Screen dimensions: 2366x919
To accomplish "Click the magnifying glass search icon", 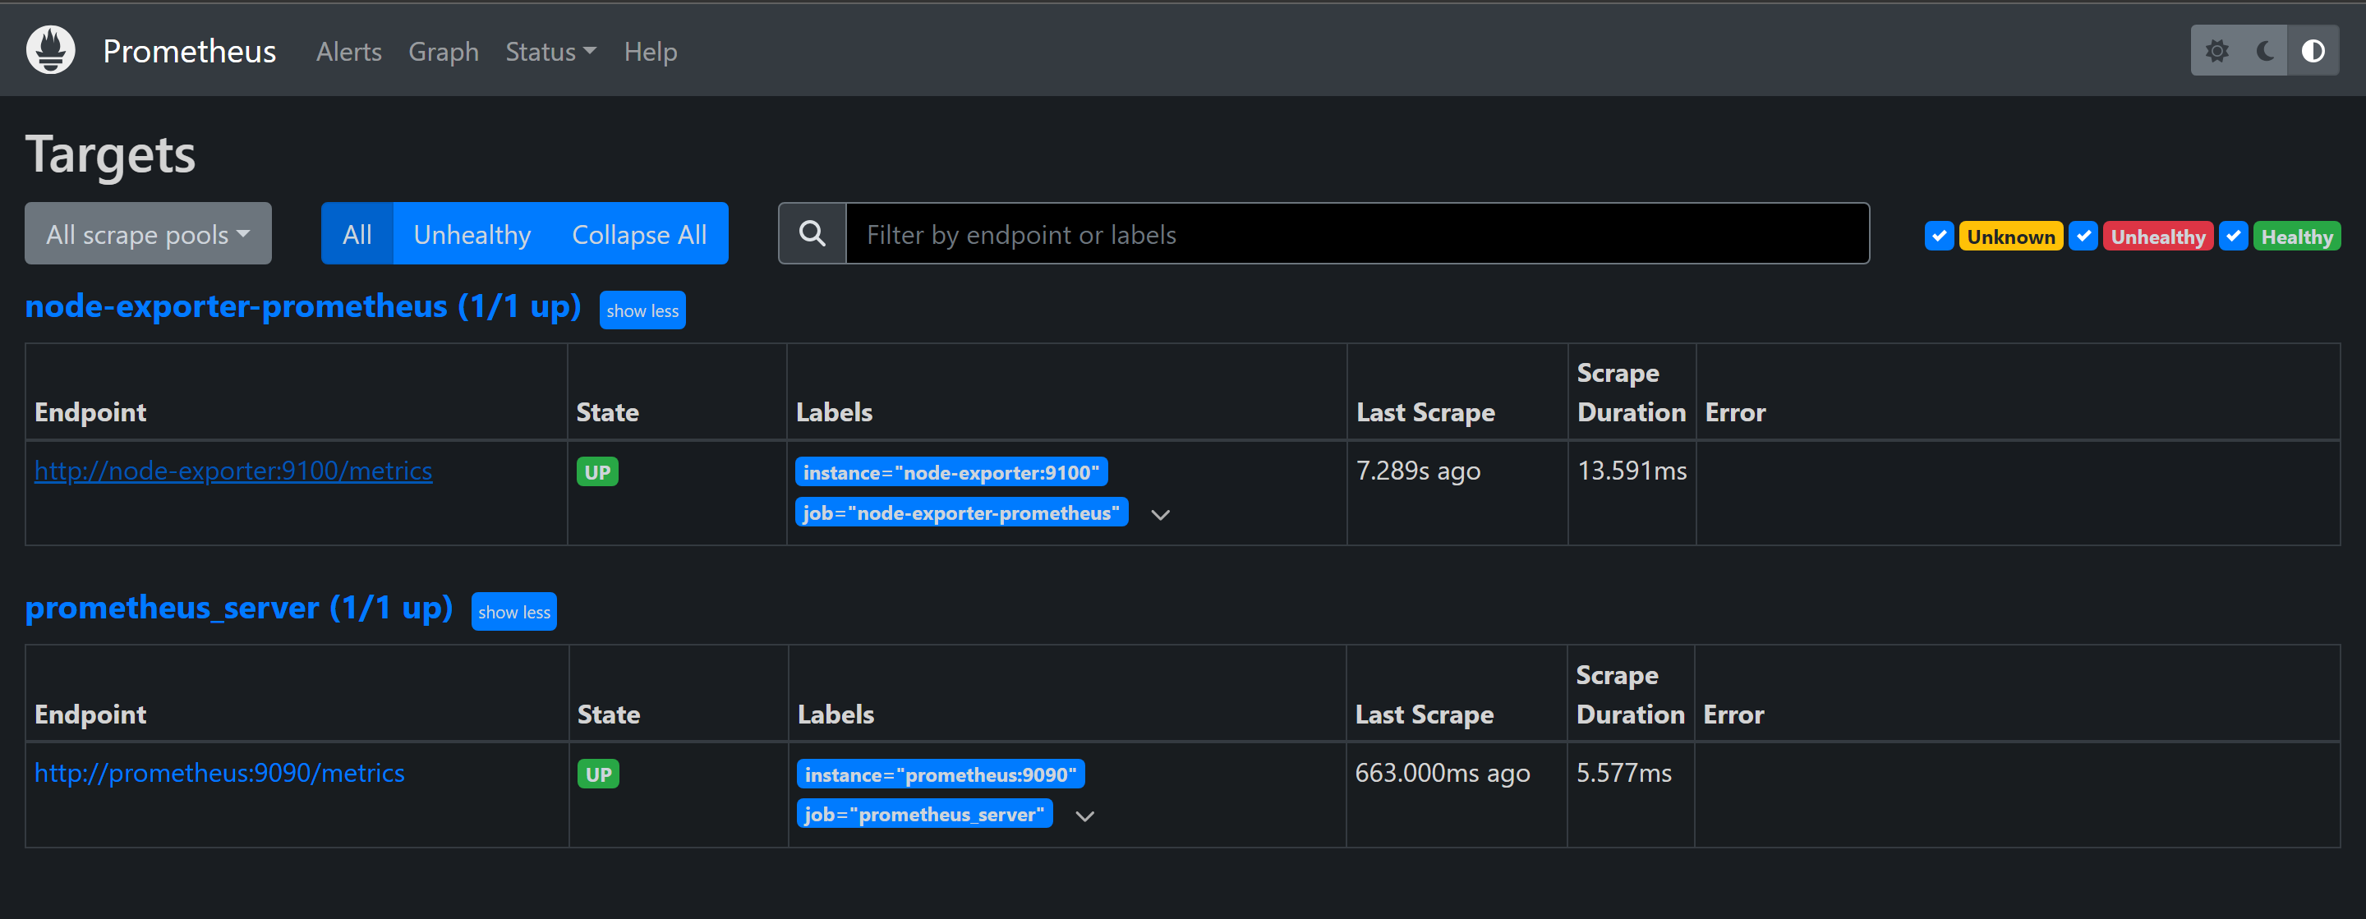I will point(812,234).
